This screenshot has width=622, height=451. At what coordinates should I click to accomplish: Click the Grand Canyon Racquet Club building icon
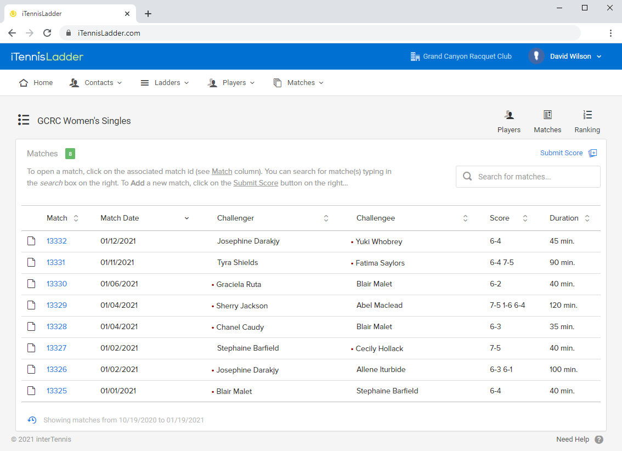[415, 57]
